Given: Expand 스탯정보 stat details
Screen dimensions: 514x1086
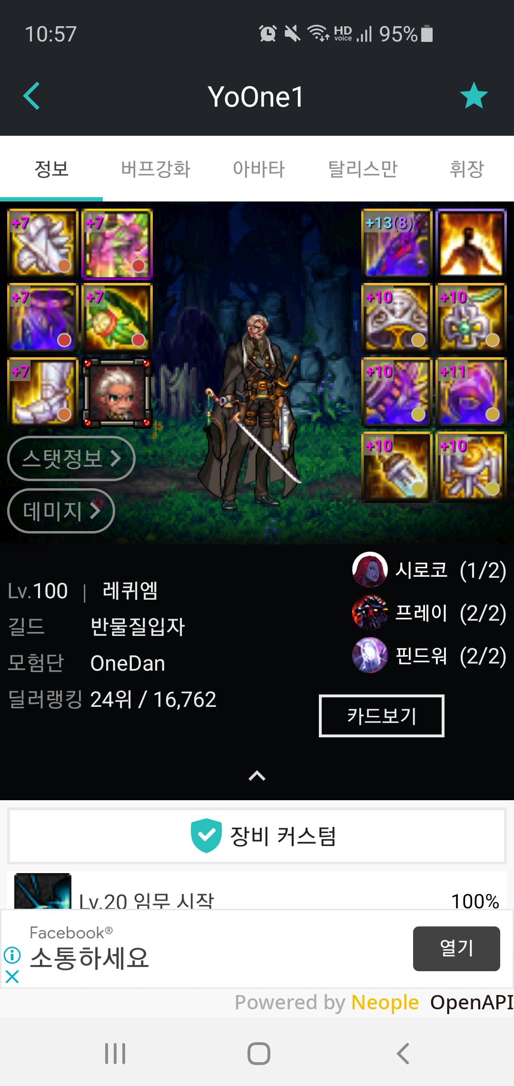Looking at the screenshot, I should [x=71, y=458].
